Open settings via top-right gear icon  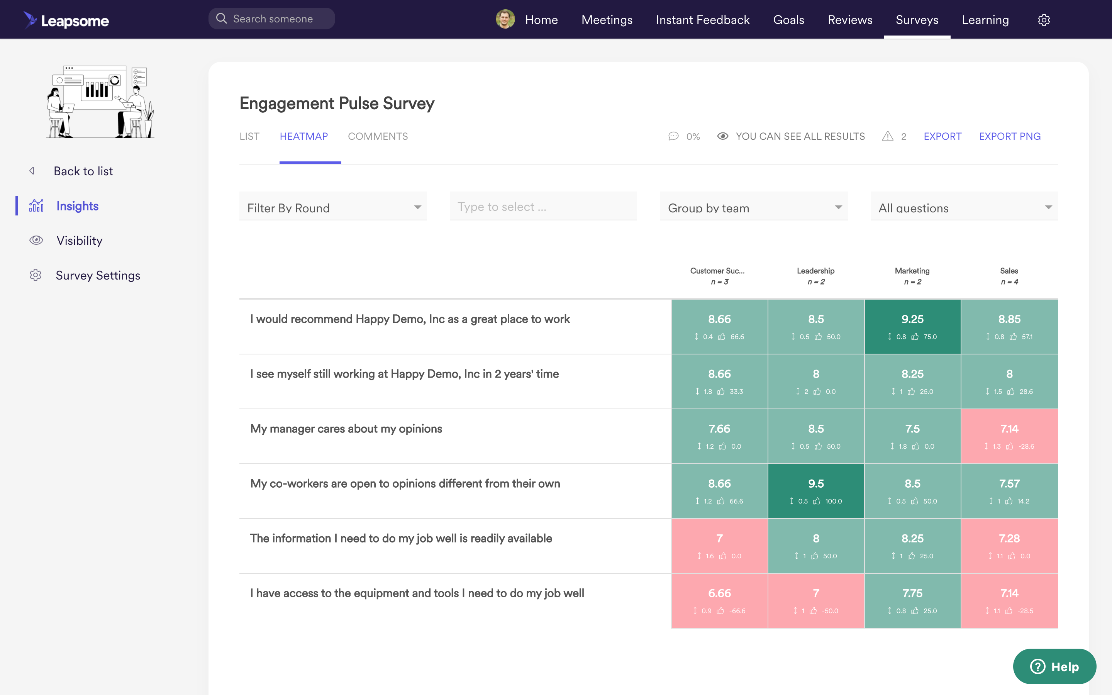click(x=1044, y=20)
